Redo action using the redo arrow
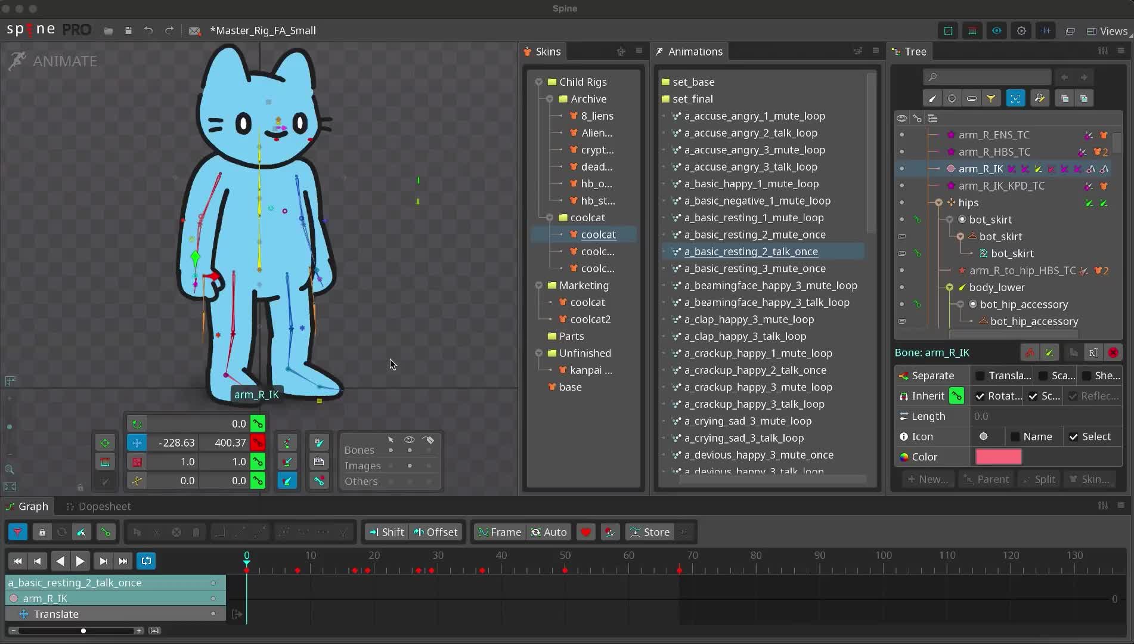1134x644 pixels. [169, 30]
